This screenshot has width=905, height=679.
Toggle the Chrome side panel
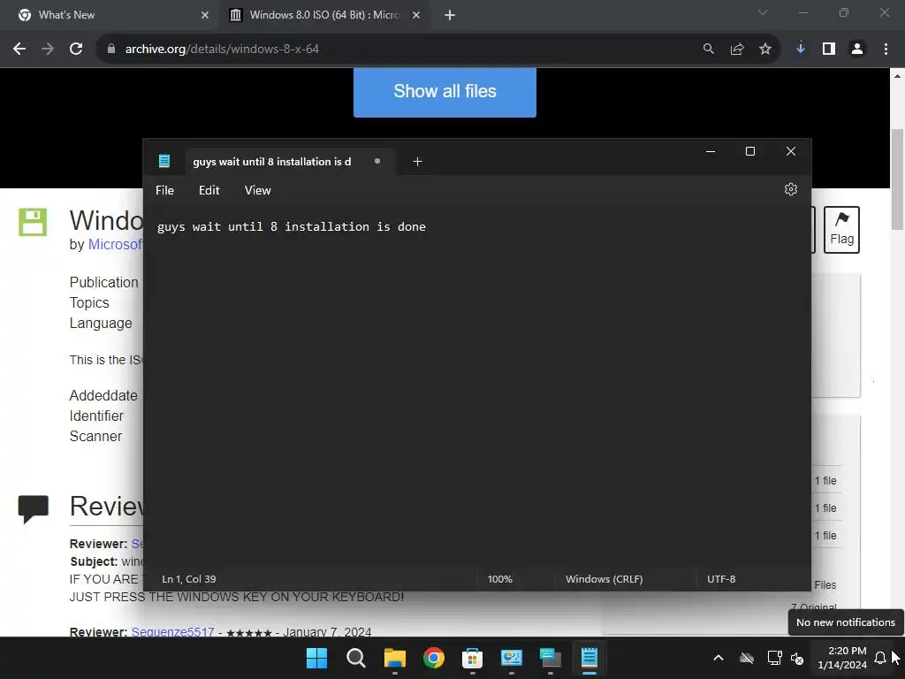click(829, 50)
